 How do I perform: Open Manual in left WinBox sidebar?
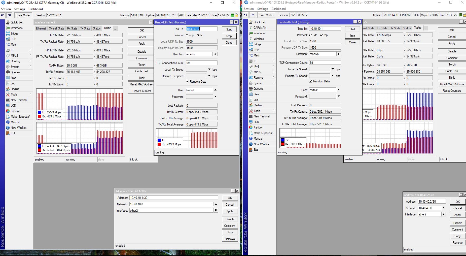(x=15, y=122)
